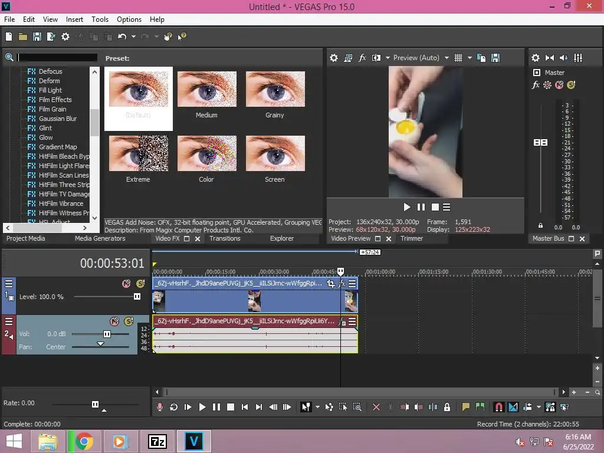604x453 pixels.
Task: Open the mixing console icon
Action: point(578,58)
